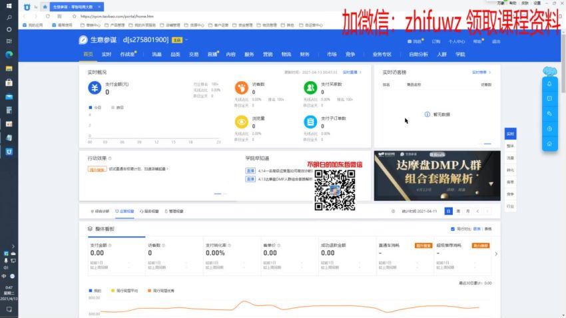
Task: Click 退出 in header
Action: point(496,41)
